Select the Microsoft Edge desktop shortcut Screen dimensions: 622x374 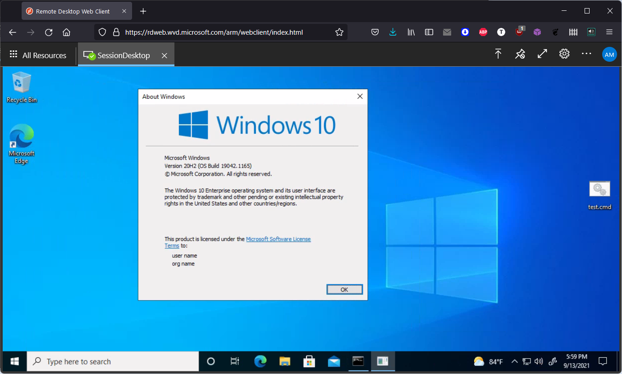point(22,144)
